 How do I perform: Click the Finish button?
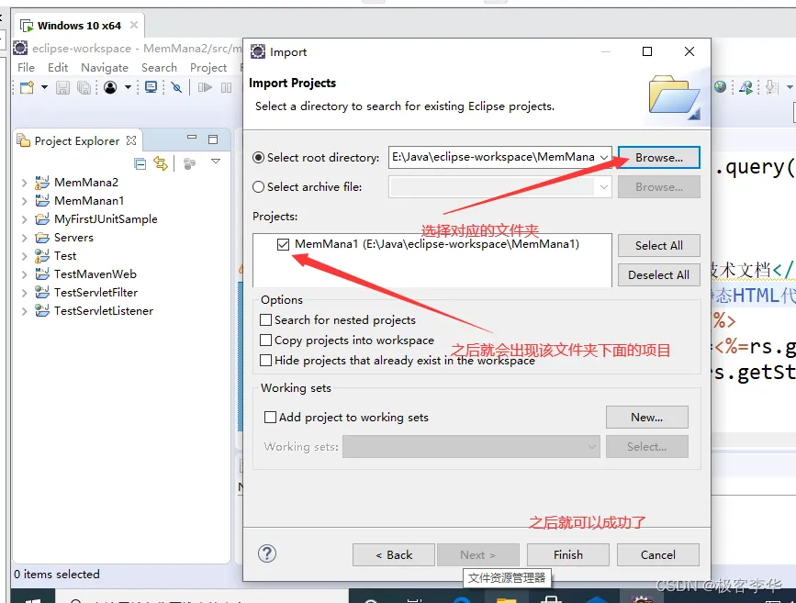coord(568,554)
